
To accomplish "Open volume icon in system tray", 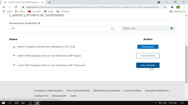I will coord(165,103).
